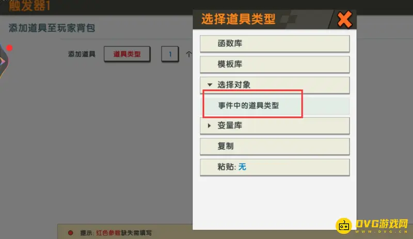Viewport: 413px width, 239px height.
Task: Click the 红色参数 hint text
Action: pyautogui.click(x=108, y=233)
